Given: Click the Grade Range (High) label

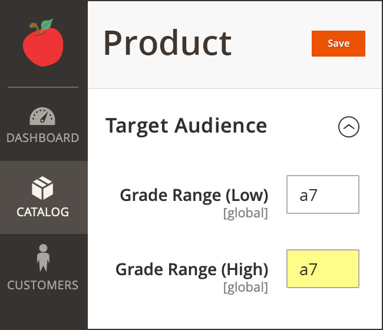Looking at the screenshot, I should point(191,269).
